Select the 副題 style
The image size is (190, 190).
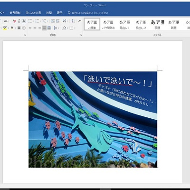tap(174, 24)
